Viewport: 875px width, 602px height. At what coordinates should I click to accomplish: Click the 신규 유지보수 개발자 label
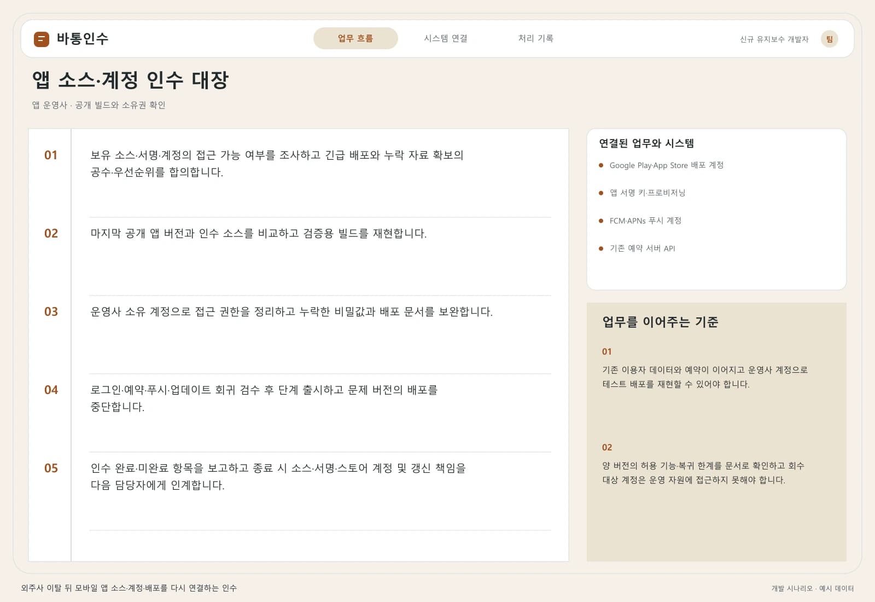(x=774, y=39)
